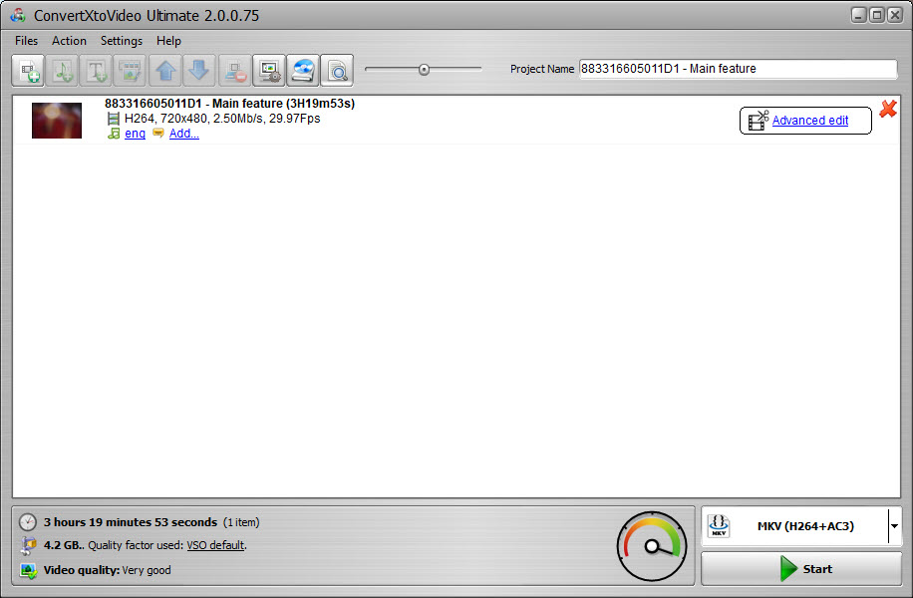Open the Action menu
Screen dimensions: 913x598
pyautogui.click(x=69, y=41)
